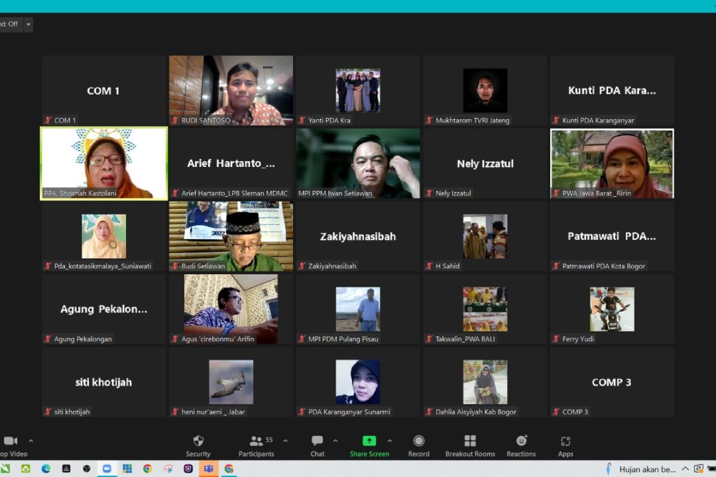Open the Participants panel
The image size is (716, 477).
[257, 445]
